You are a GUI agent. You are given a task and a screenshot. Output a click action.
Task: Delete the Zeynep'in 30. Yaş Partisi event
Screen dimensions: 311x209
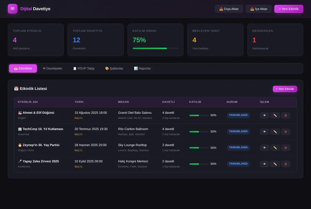(x=286, y=148)
